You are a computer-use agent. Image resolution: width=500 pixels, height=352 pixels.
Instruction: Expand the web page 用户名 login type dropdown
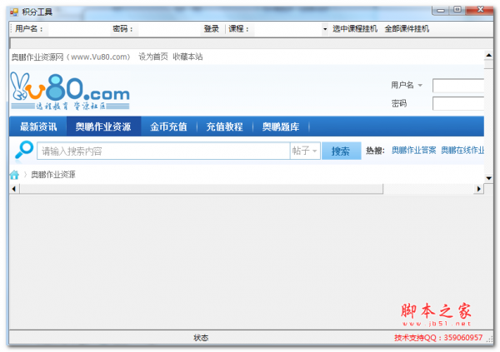click(420, 85)
